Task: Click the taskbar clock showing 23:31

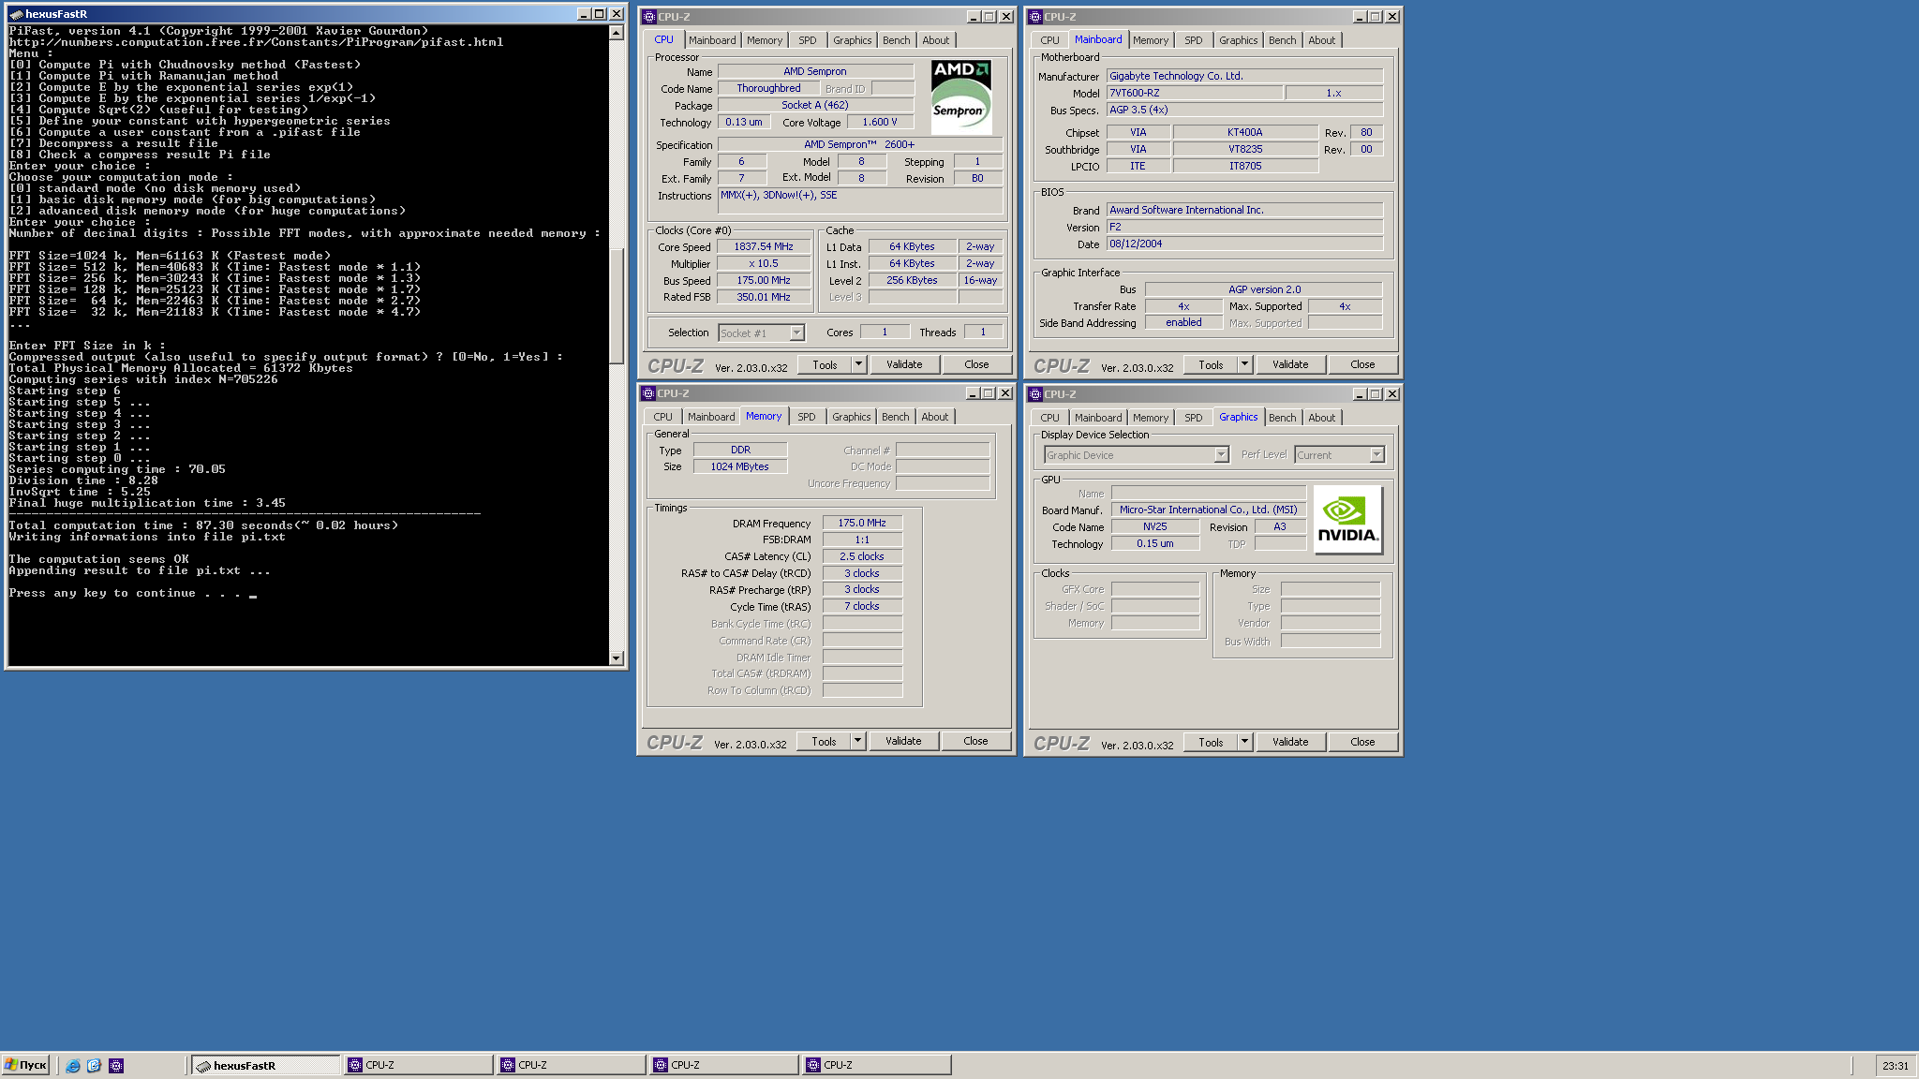Action: click(1896, 1065)
